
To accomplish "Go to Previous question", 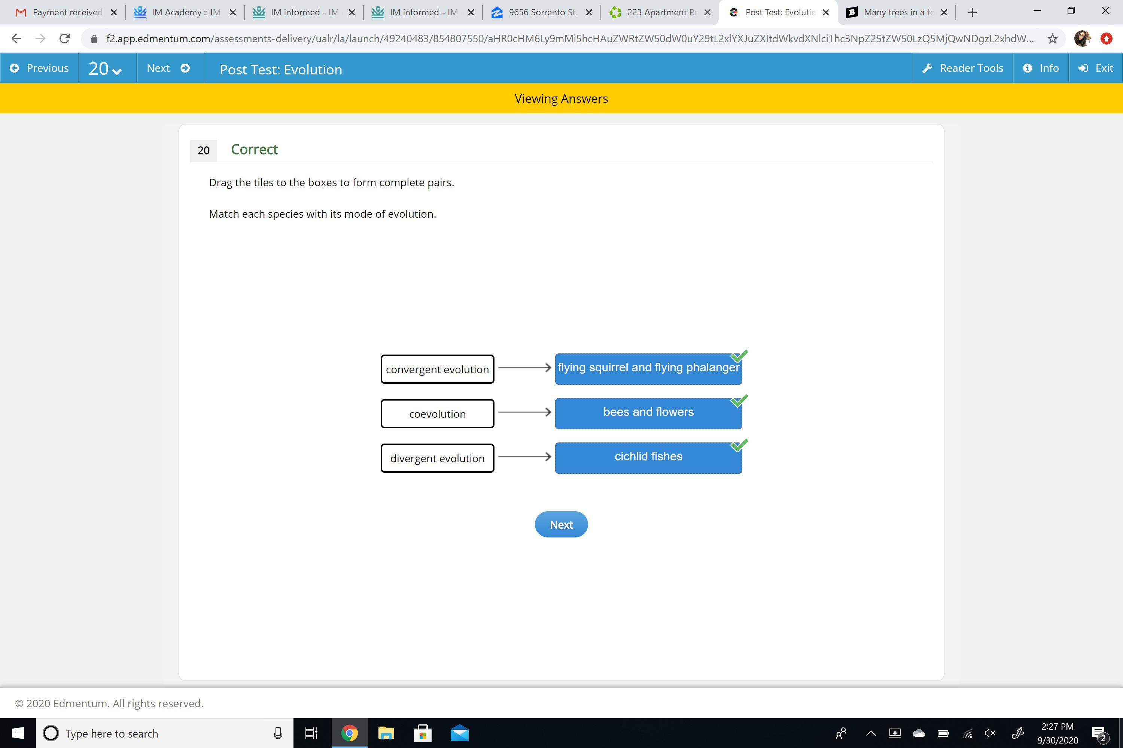I will (x=39, y=68).
